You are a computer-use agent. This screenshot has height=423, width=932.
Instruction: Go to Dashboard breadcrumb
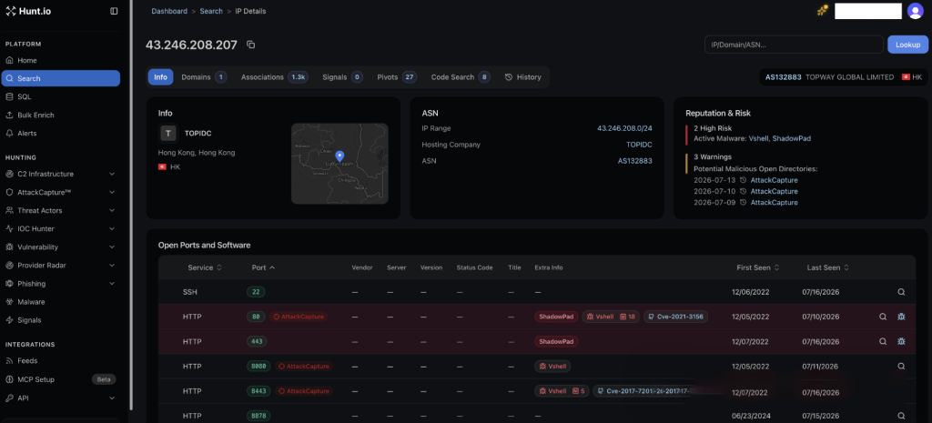(169, 11)
